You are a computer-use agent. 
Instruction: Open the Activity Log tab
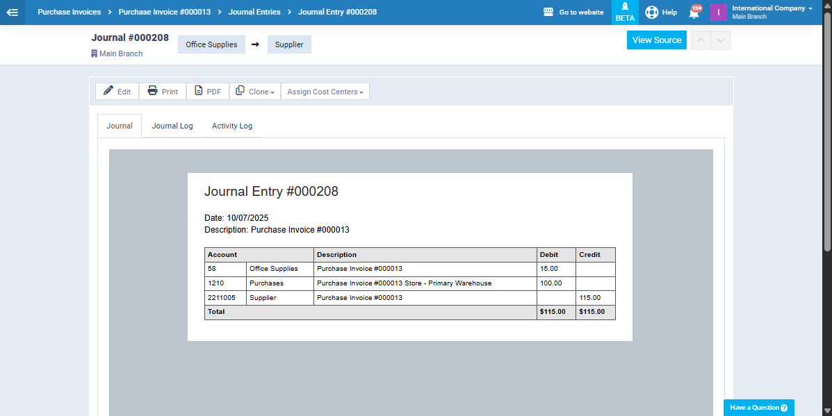pyautogui.click(x=232, y=126)
